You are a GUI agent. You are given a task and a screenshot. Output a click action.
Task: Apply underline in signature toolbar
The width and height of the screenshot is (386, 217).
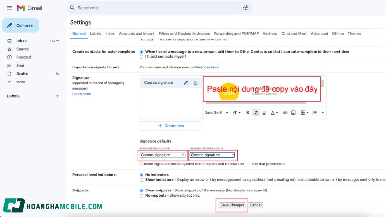pos(264,113)
